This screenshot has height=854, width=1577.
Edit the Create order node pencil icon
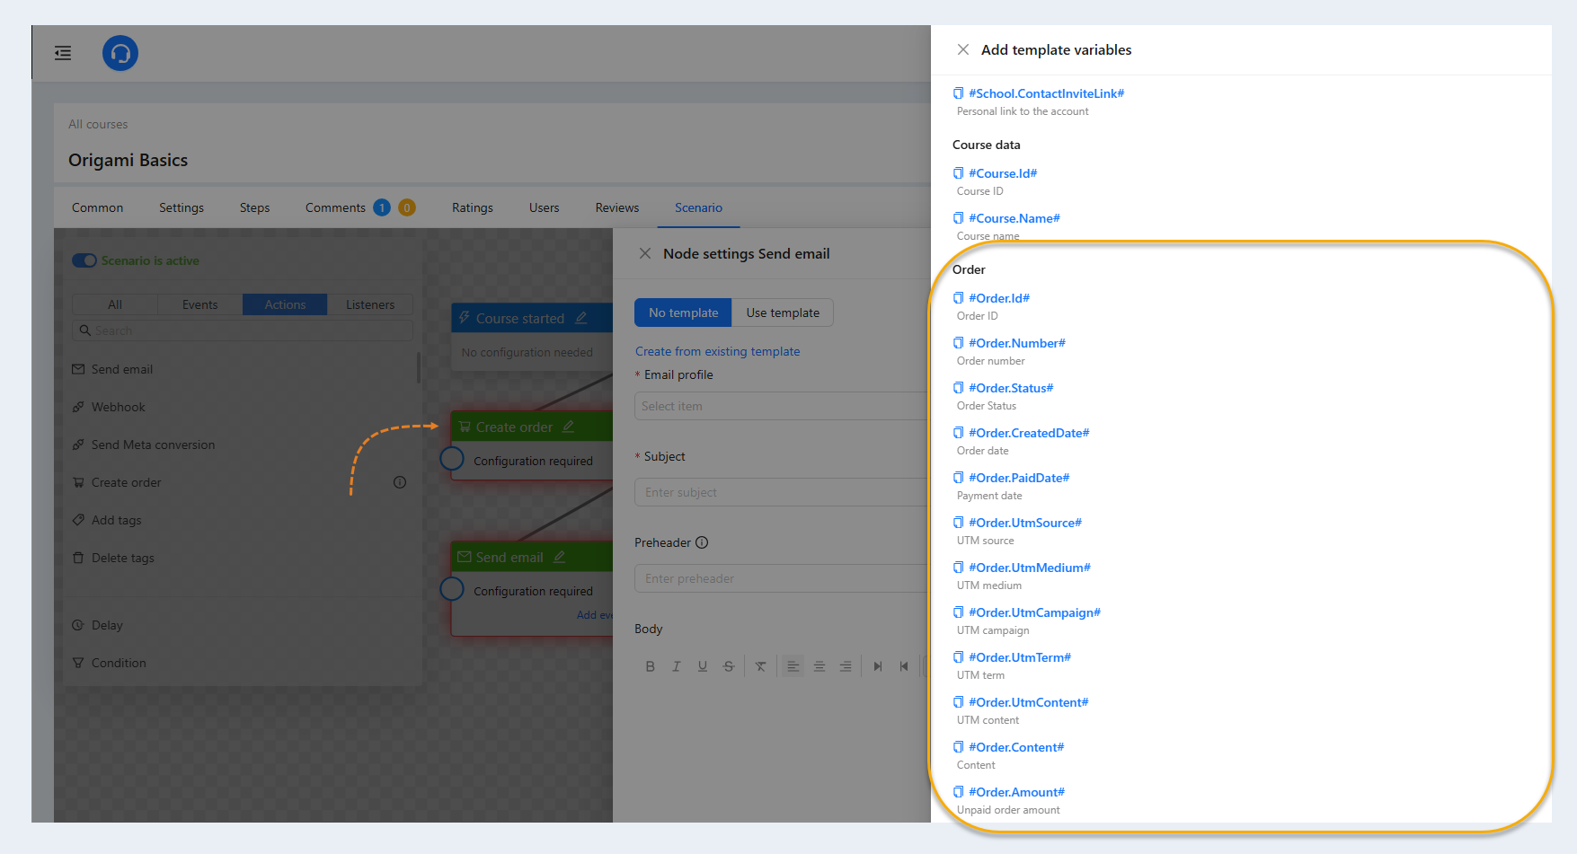pyautogui.click(x=568, y=427)
